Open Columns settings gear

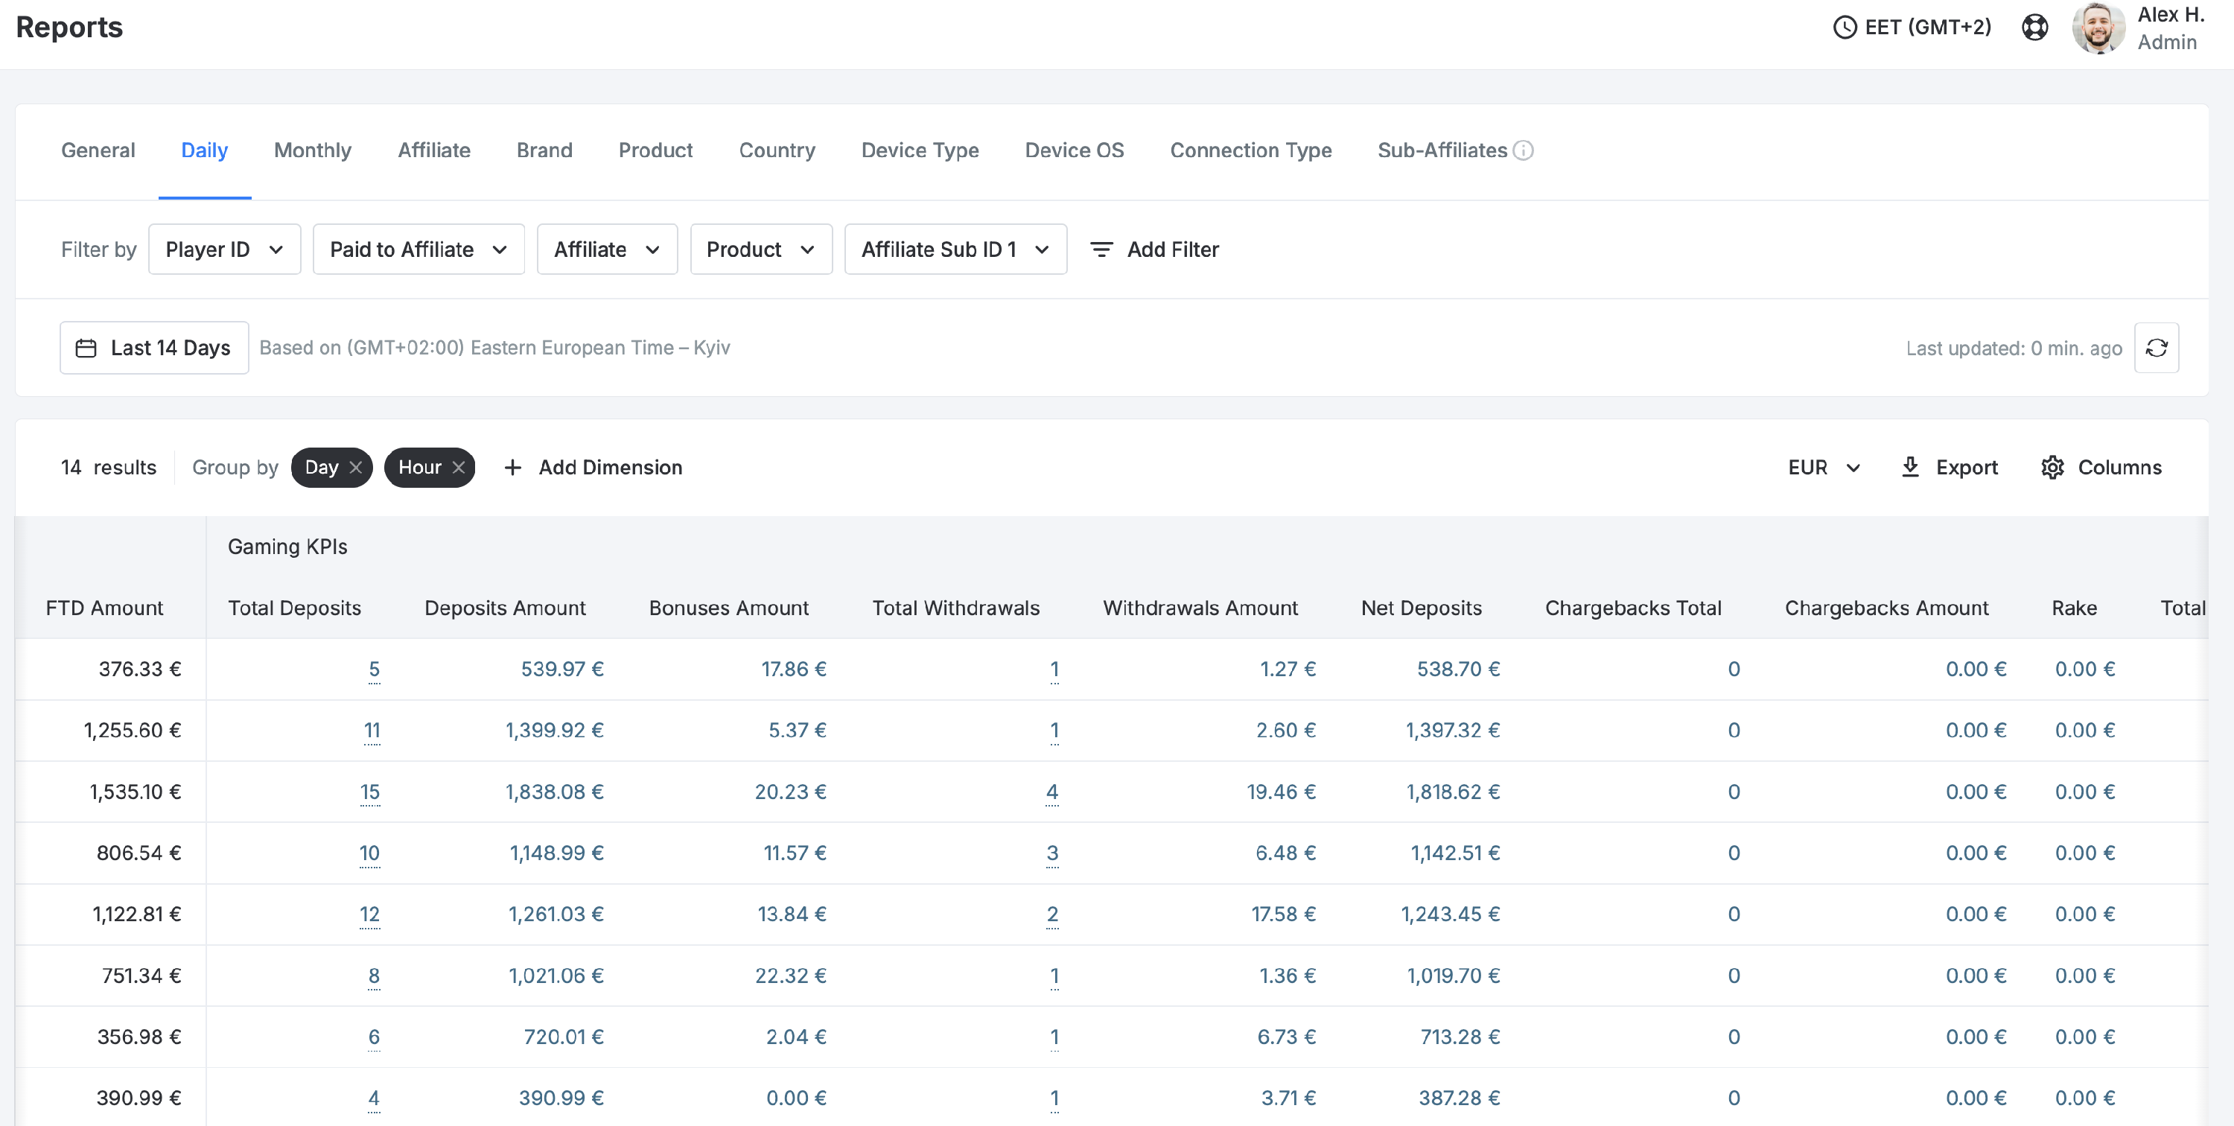point(2052,468)
